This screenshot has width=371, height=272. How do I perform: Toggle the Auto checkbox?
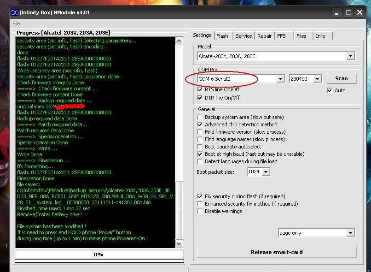[x=330, y=90]
